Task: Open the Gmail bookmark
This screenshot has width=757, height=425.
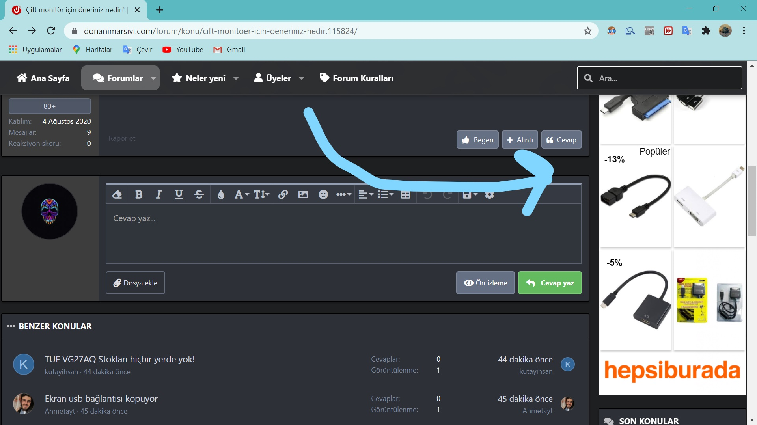Action: pyautogui.click(x=229, y=50)
